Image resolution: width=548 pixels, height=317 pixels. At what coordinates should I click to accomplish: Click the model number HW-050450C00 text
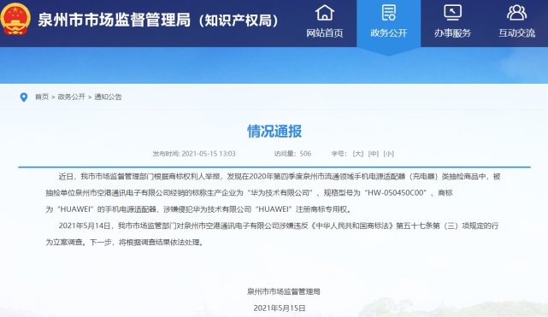(396, 193)
